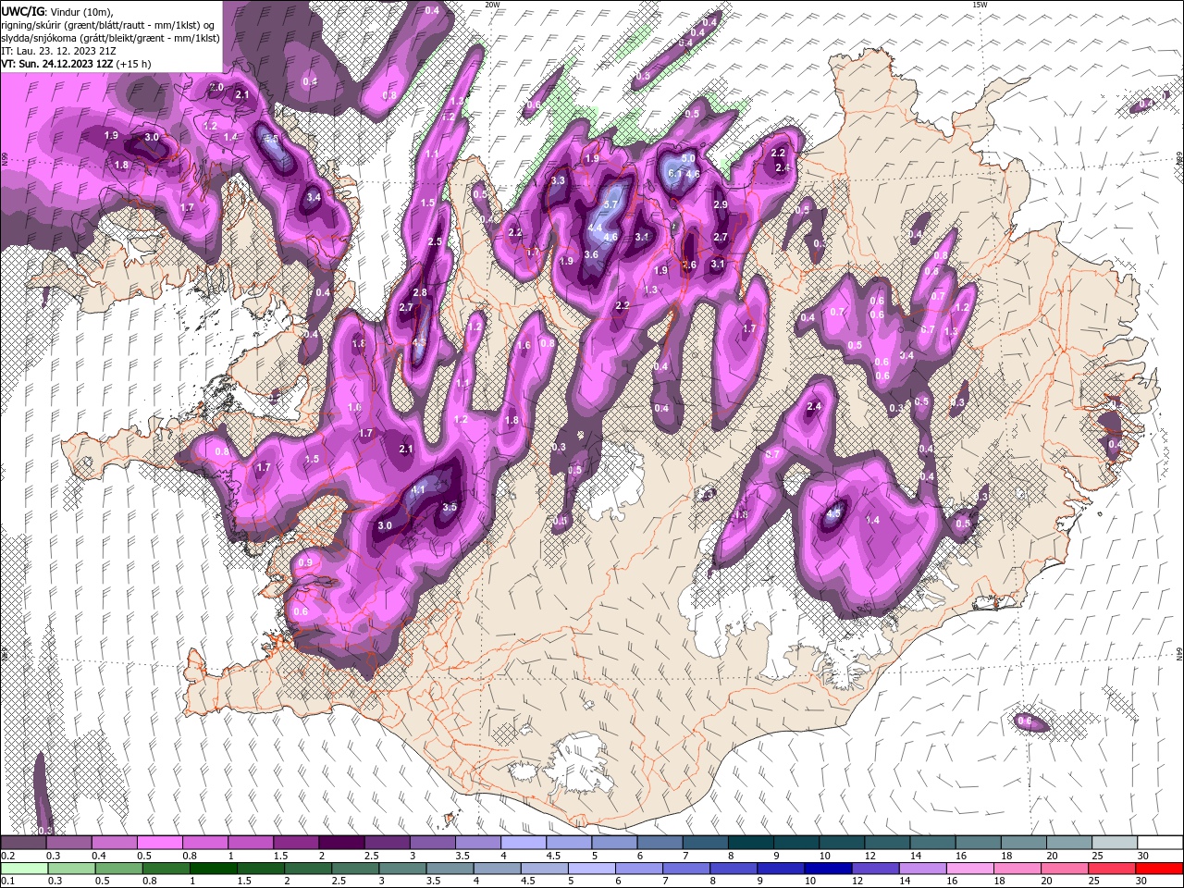Click the 3.5 precipitation value
This screenshot has width=1184, height=888.
click(x=450, y=507)
